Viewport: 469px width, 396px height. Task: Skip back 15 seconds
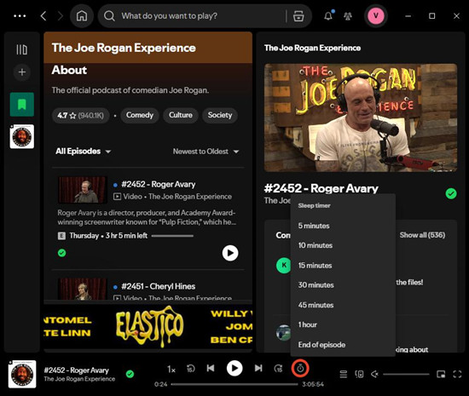pos(190,369)
